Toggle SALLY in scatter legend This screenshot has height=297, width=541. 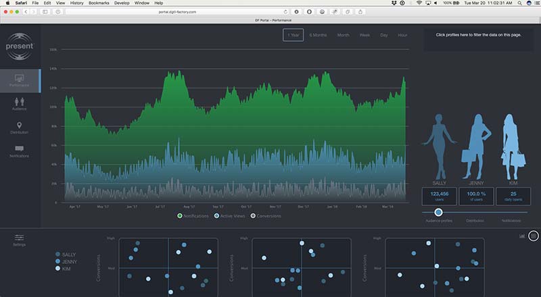tap(66, 254)
